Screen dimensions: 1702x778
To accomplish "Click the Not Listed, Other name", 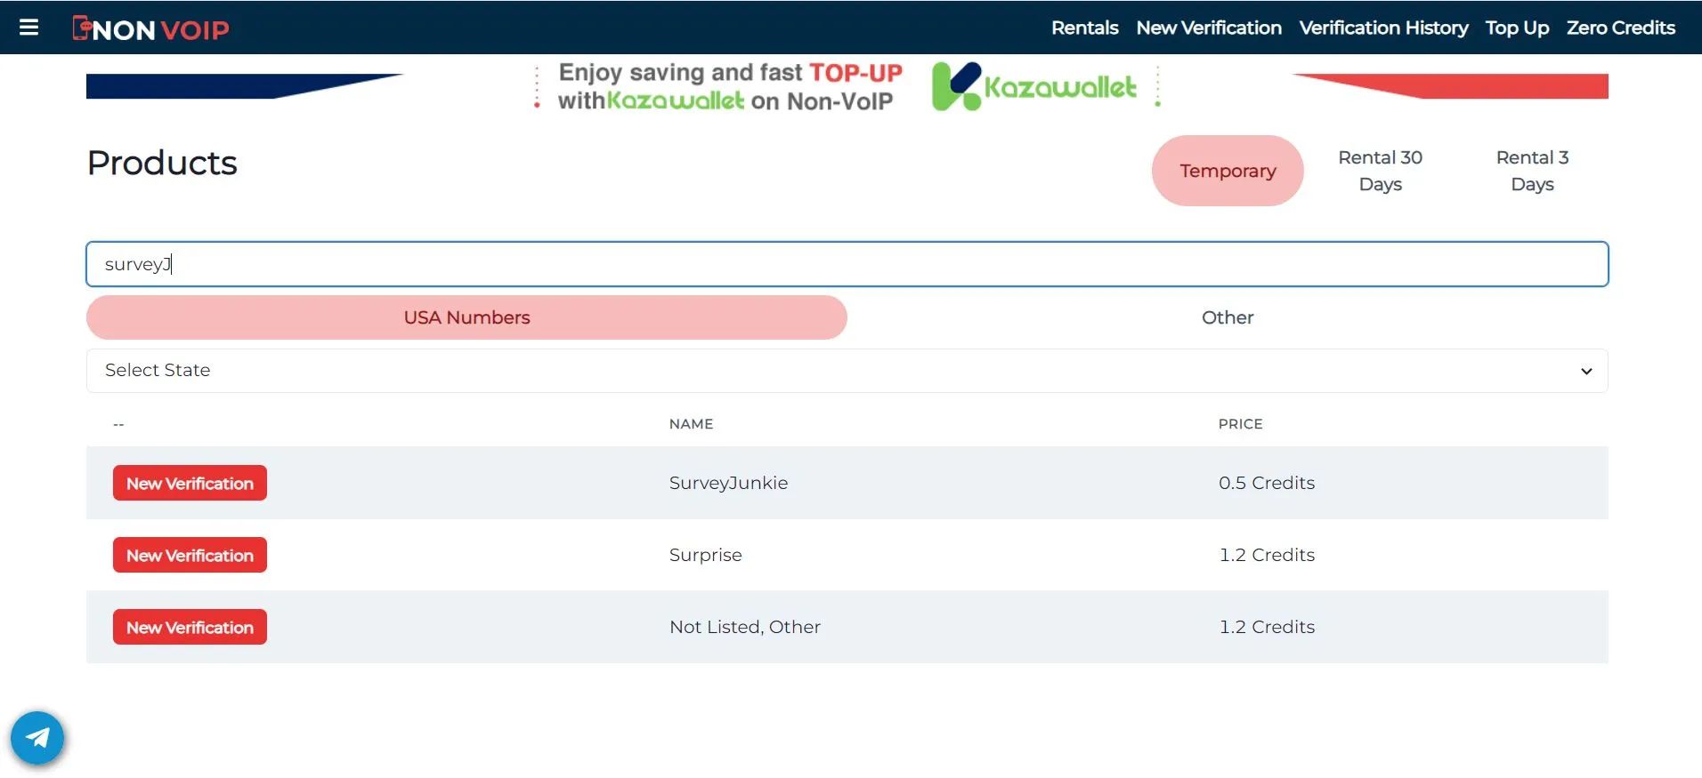I will 745,627.
